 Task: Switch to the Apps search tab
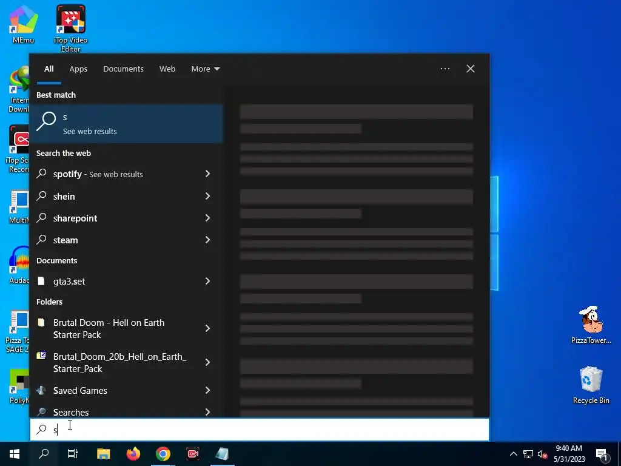(x=78, y=69)
